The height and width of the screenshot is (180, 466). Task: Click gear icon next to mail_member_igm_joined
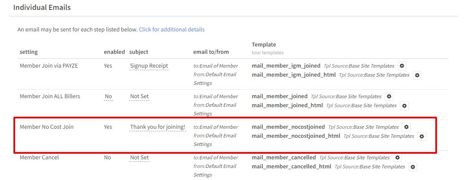point(402,66)
